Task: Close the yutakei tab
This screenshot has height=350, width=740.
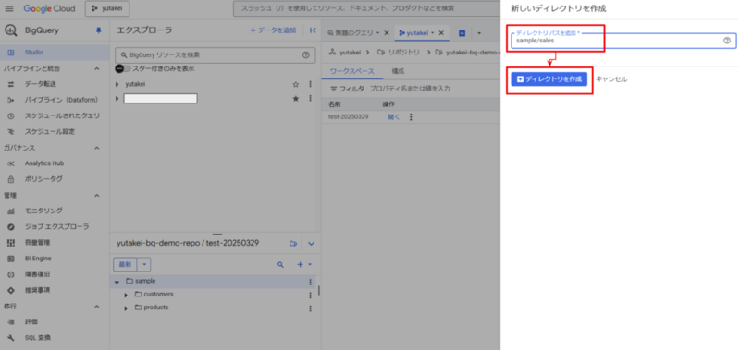Action: [441, 33]
